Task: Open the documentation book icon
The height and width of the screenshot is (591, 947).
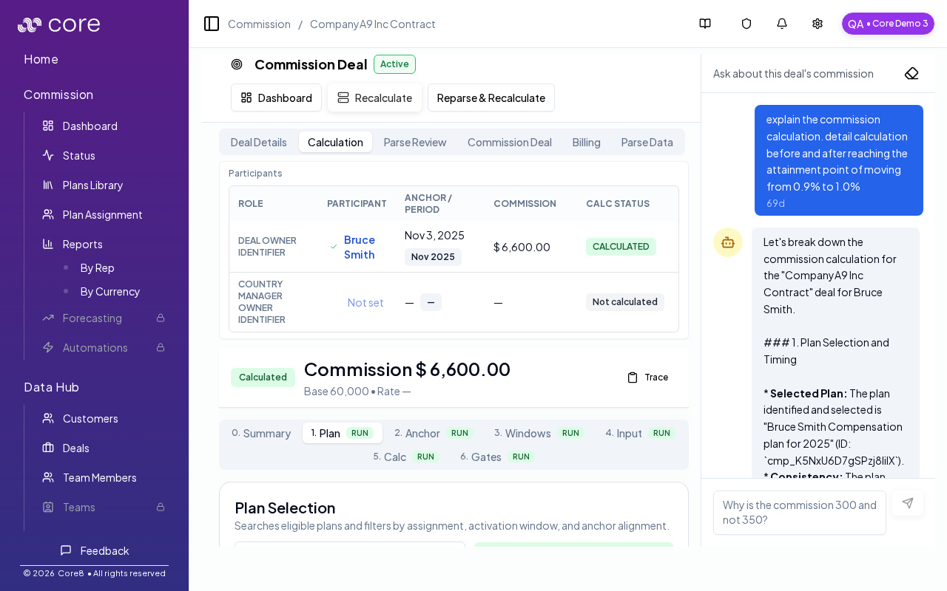Action: point(705,24)
